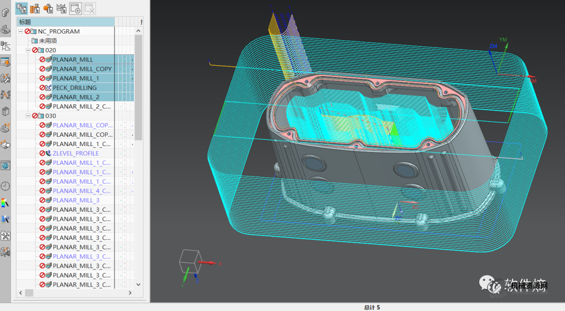The width and height of the screenshot is (565, 311).
Task: Click the Find Object icon in navigator toolbar
Action: 75,8
